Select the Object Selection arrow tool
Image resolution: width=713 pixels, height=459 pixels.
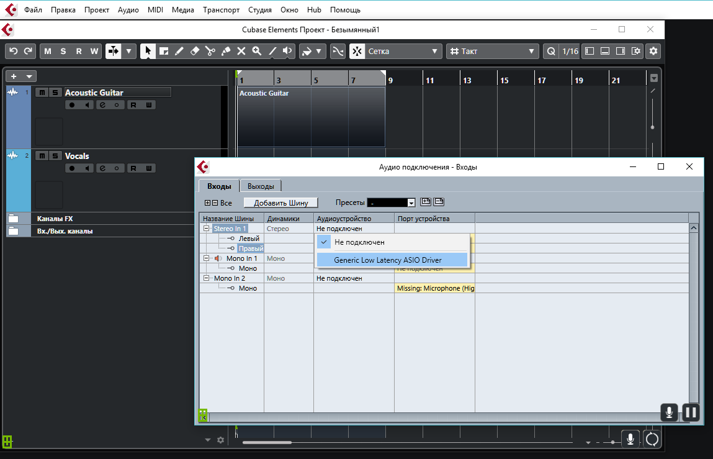(148, 51)
